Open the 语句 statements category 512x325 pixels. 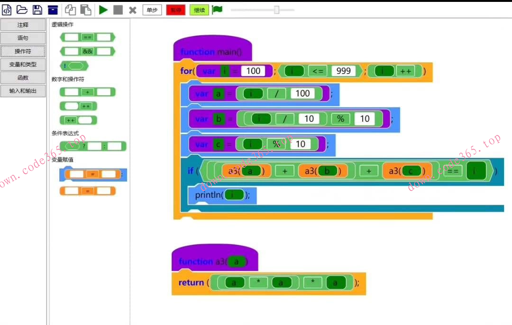point(23,38)
